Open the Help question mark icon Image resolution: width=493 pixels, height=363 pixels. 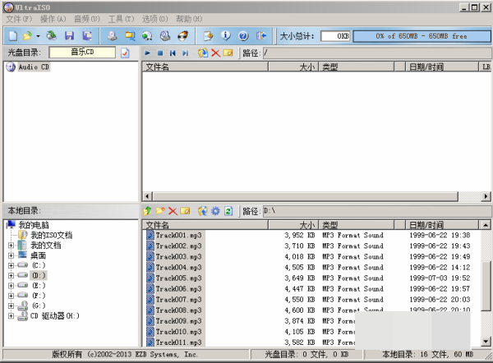243,36
